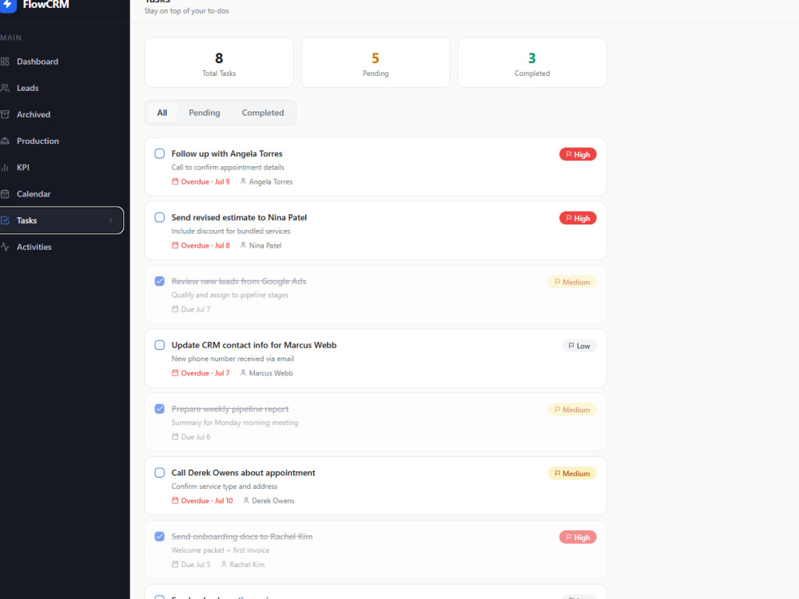Screen dimensions: 799x599
Task: Click the Tasks checkbox icon in sidebar
Action: tap(5, 220)
